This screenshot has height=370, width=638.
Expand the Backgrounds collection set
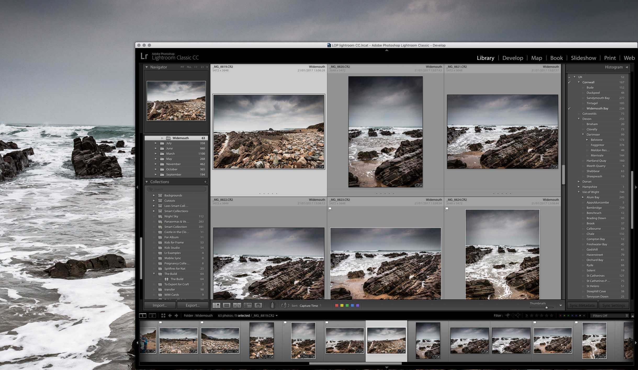tap(154, 195)
